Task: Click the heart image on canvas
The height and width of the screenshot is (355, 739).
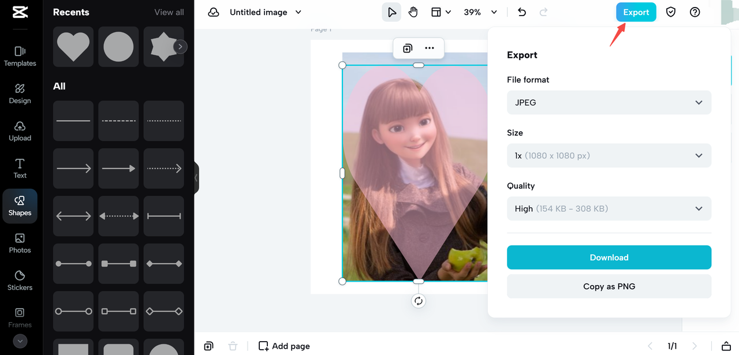Action: pyautogui.click(x=416, y=173)
